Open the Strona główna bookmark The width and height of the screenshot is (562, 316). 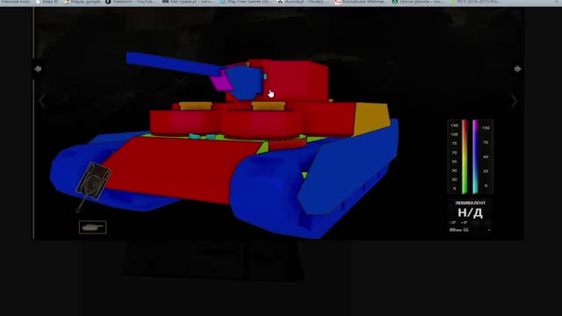[417, 2]
